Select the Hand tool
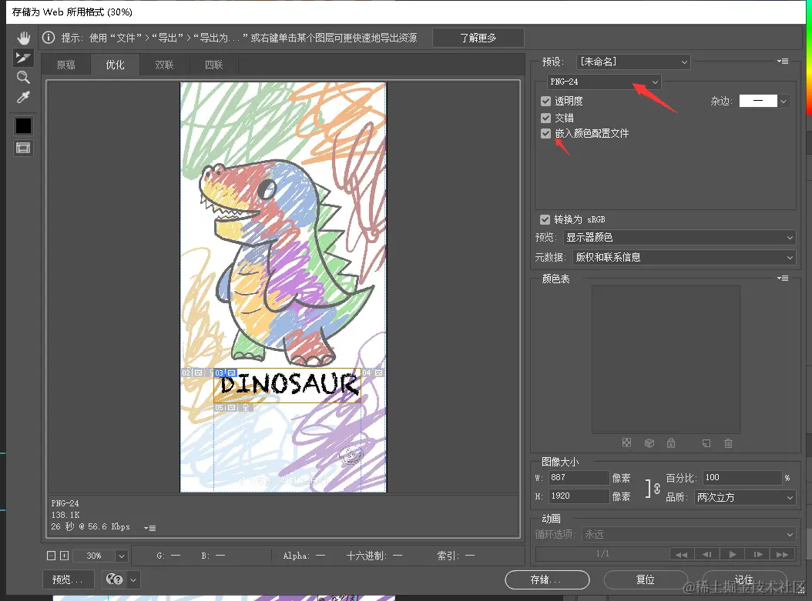The width and height of the screenshot is (812, 601). (23, 38)
